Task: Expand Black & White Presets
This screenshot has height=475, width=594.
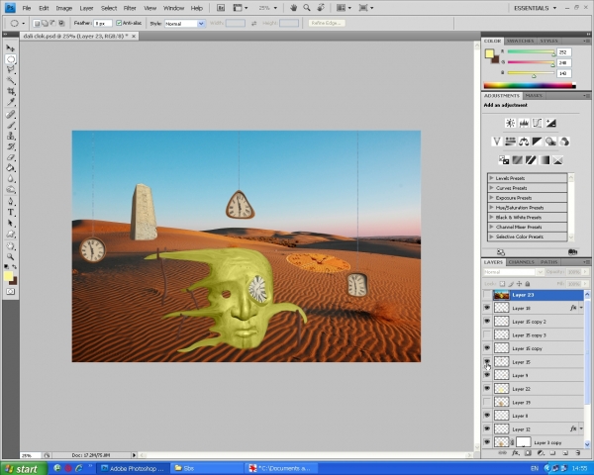Action: coord(491,217)
